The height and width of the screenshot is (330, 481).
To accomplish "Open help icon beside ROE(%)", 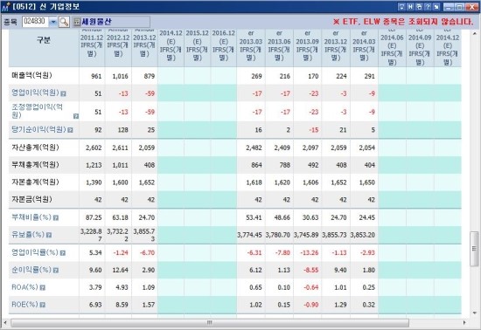I will point(43,305).
